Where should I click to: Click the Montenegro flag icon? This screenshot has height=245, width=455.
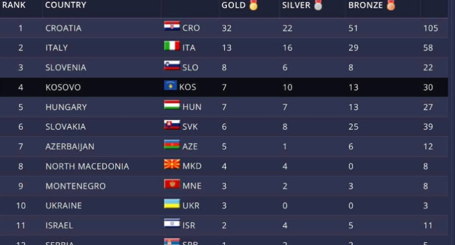[171, 184]
